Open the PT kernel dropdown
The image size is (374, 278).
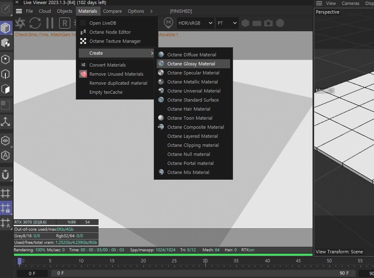click(227, 23)
